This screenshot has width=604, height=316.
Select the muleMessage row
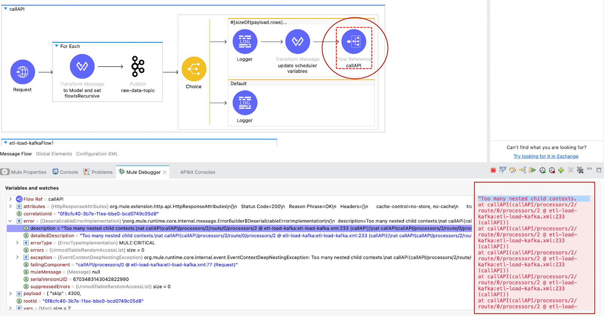[239, 272]
